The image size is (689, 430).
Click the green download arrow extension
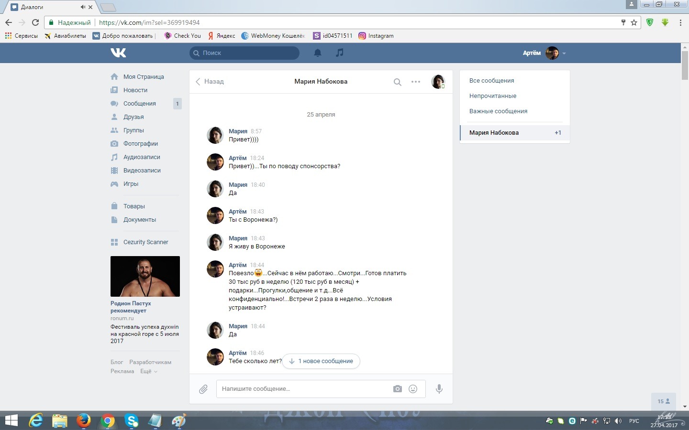[665, 22]
